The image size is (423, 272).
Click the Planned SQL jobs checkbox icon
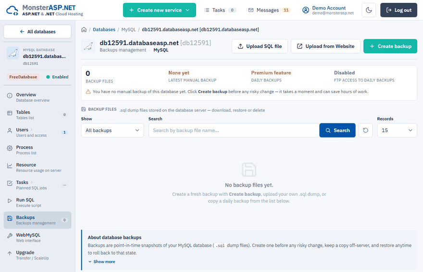click(x=10, y=183)
